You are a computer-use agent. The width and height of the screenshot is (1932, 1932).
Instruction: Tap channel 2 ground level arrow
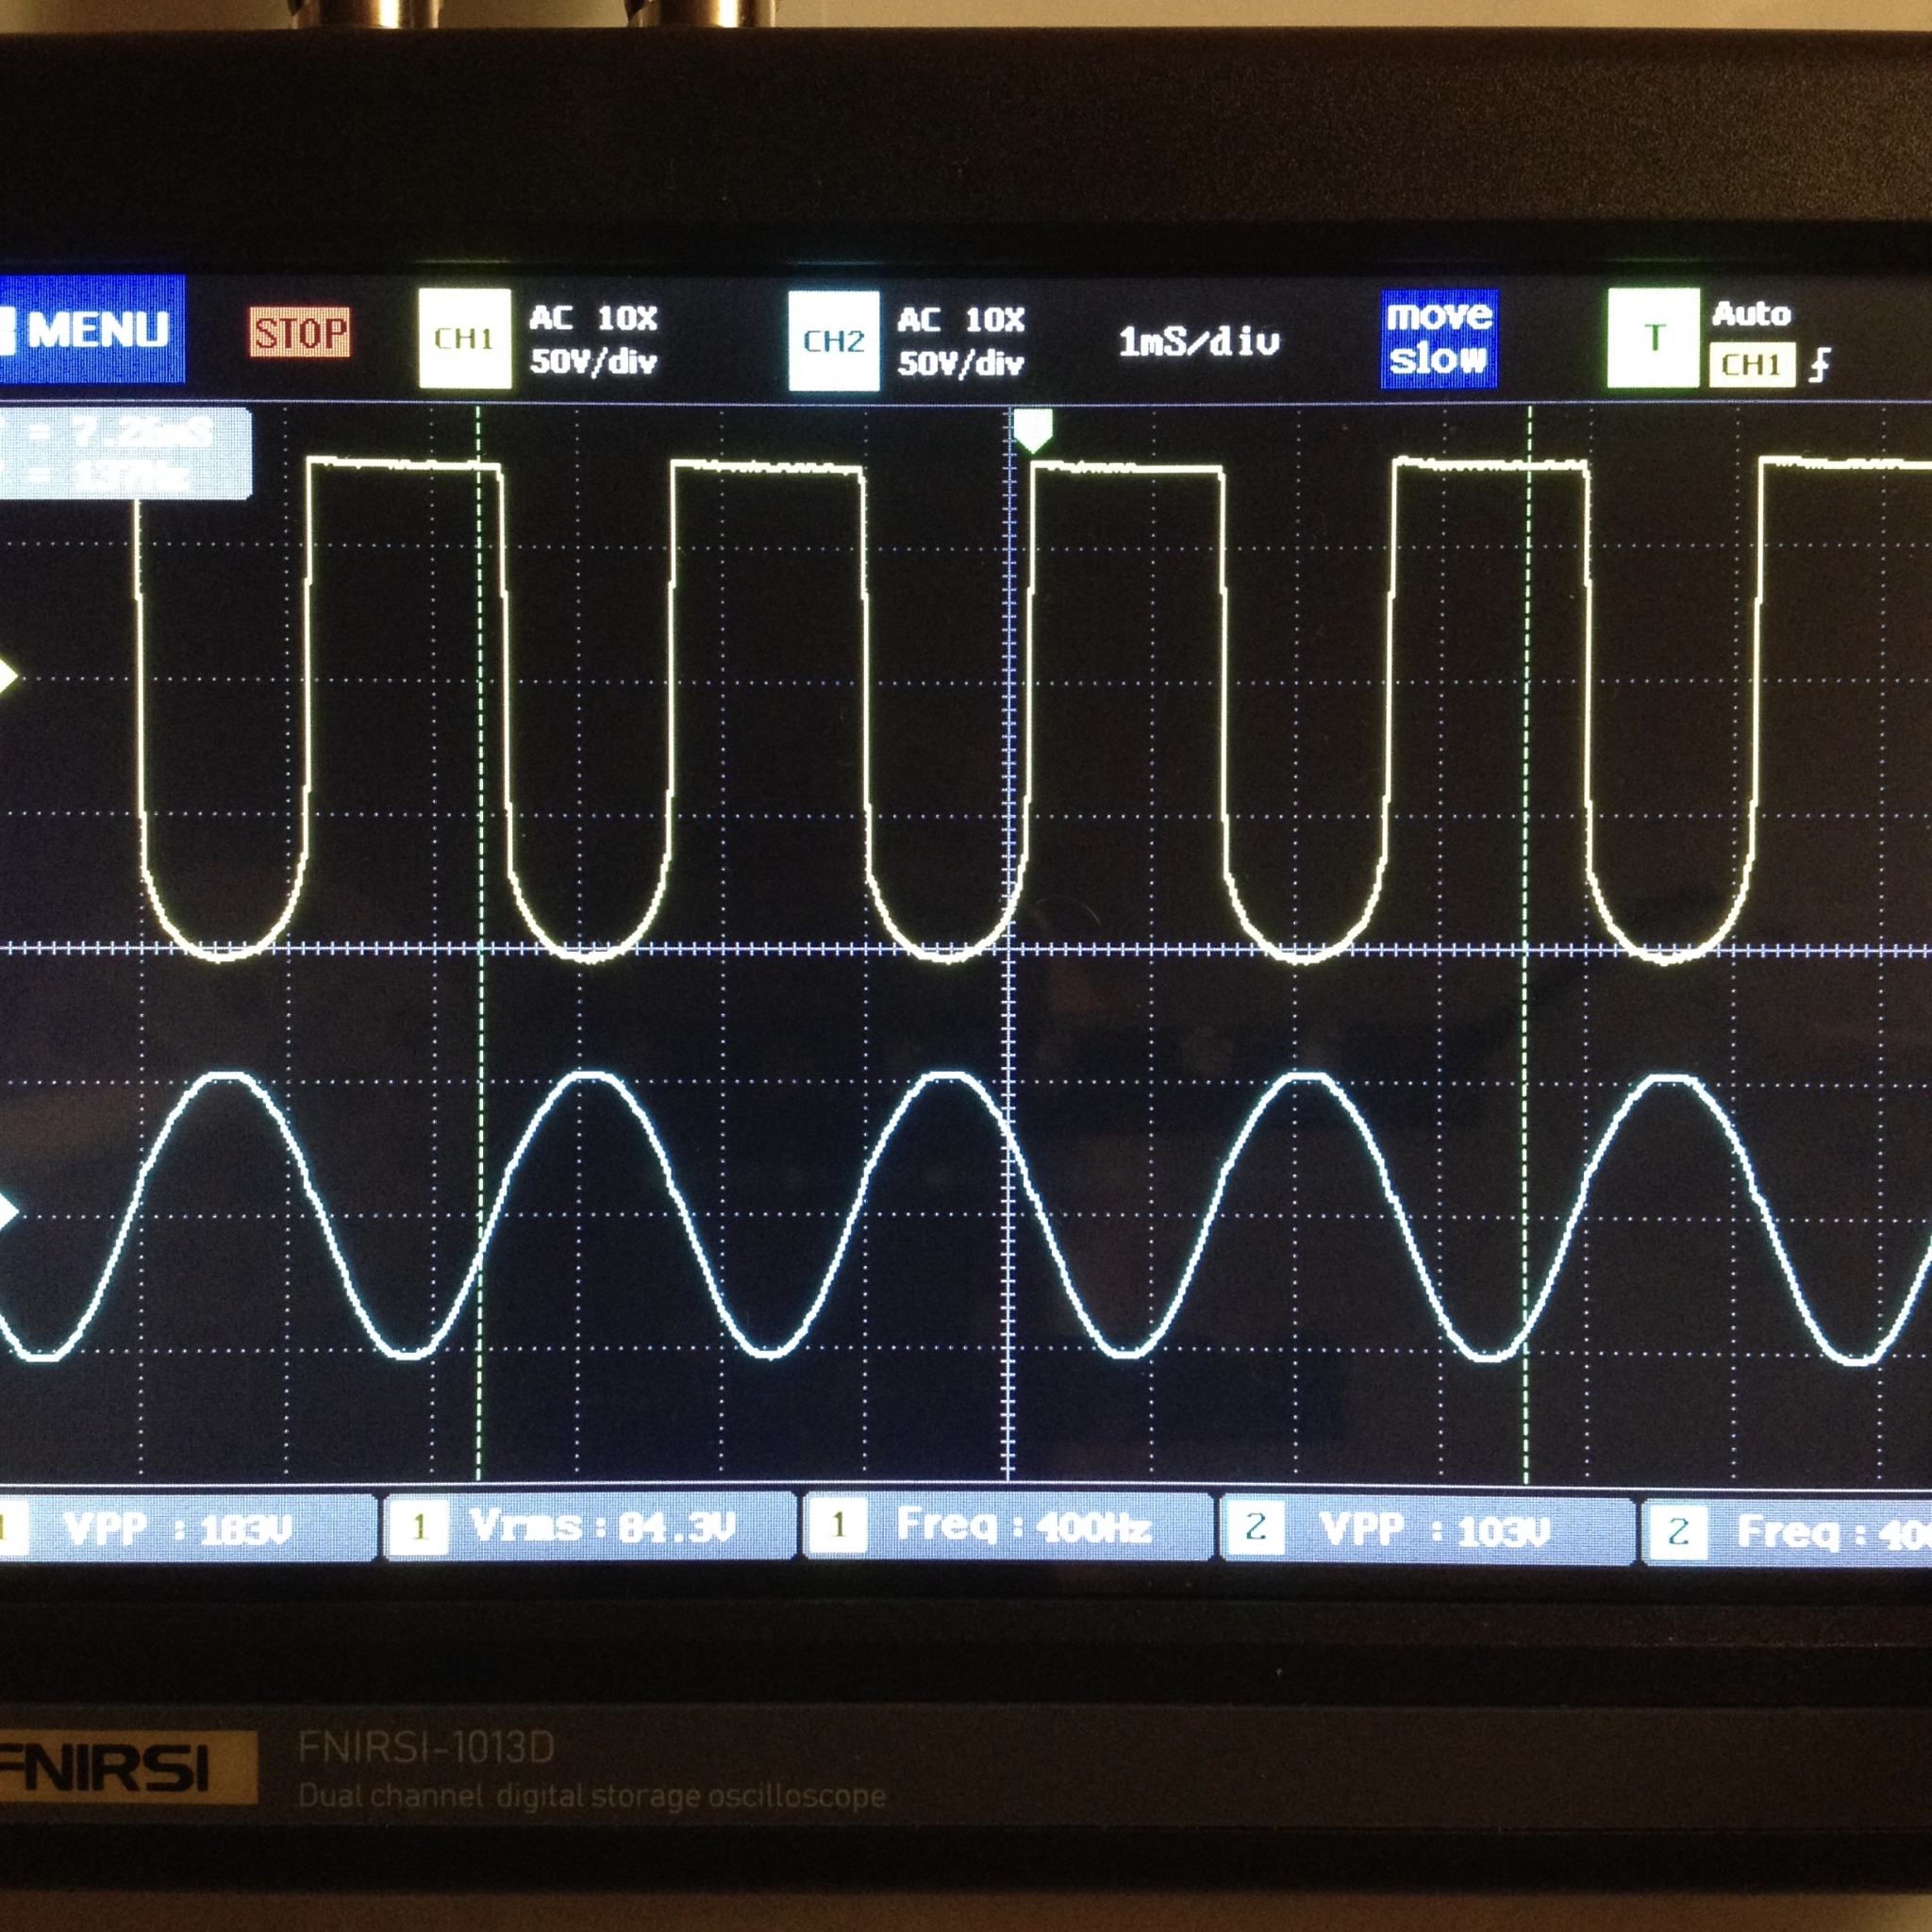[8, 1213]
